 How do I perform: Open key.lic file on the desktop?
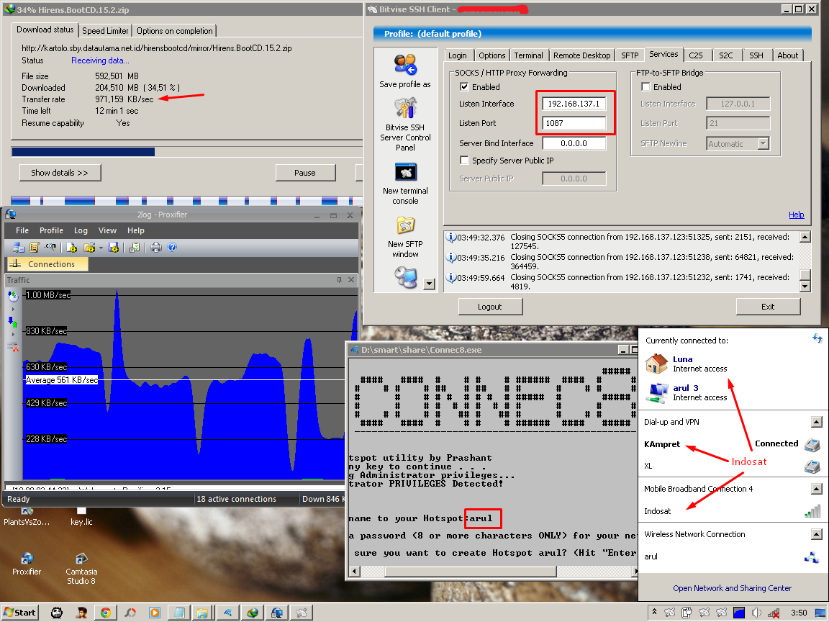click(x=81, y=516)
